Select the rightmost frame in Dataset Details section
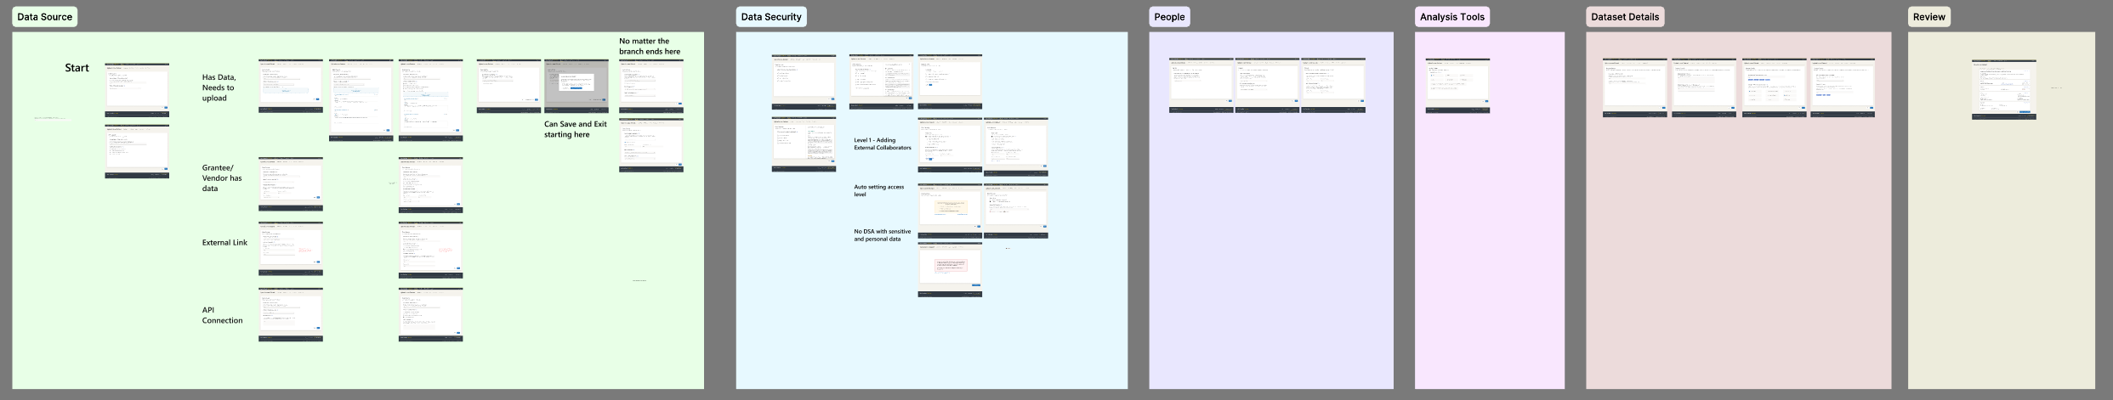 click(x=1843, y=87)
